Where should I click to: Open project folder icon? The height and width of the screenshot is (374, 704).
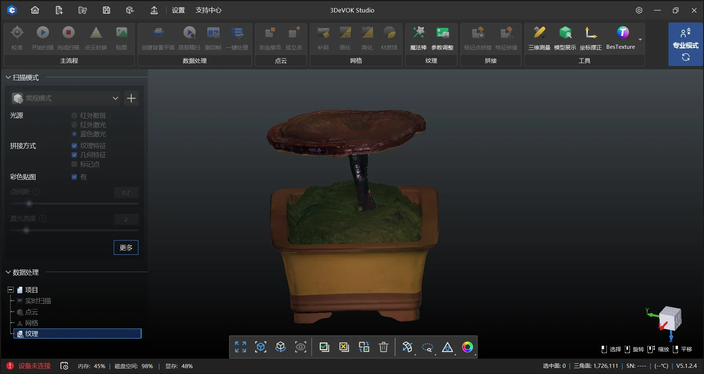[82, 10]
